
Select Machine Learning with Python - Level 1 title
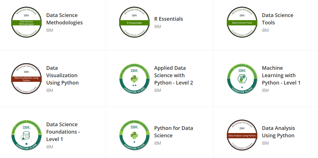coord(281,75)
